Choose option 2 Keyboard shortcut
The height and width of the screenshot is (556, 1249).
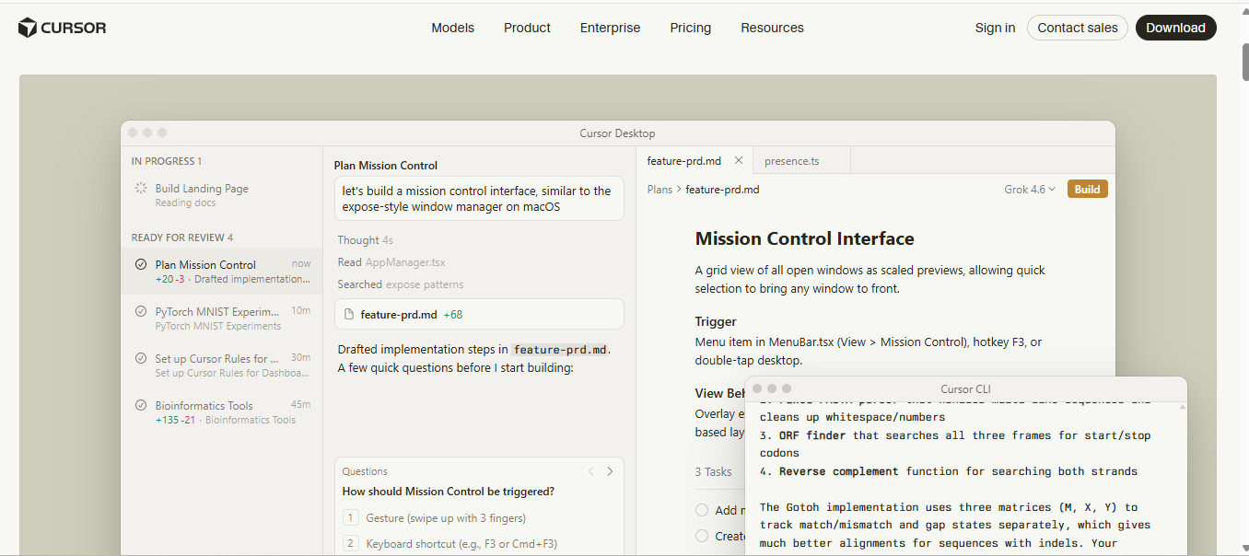tap(449, 544)
